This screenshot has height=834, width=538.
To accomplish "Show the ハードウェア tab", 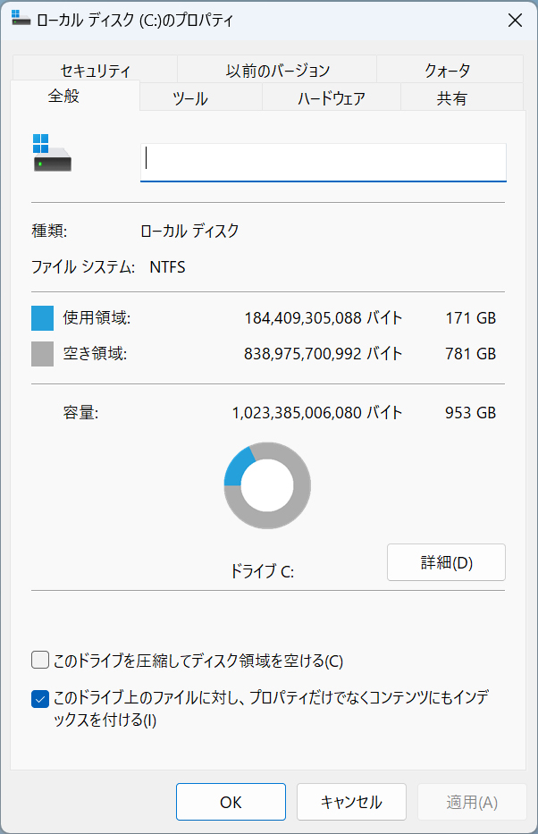I will coord(331,98).
